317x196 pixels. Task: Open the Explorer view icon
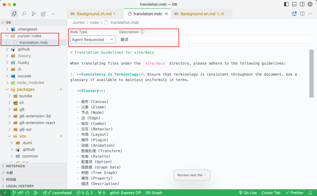(14, 14)
